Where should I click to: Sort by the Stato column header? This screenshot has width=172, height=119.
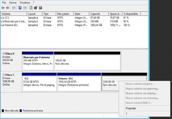click(x=81, y=14)
